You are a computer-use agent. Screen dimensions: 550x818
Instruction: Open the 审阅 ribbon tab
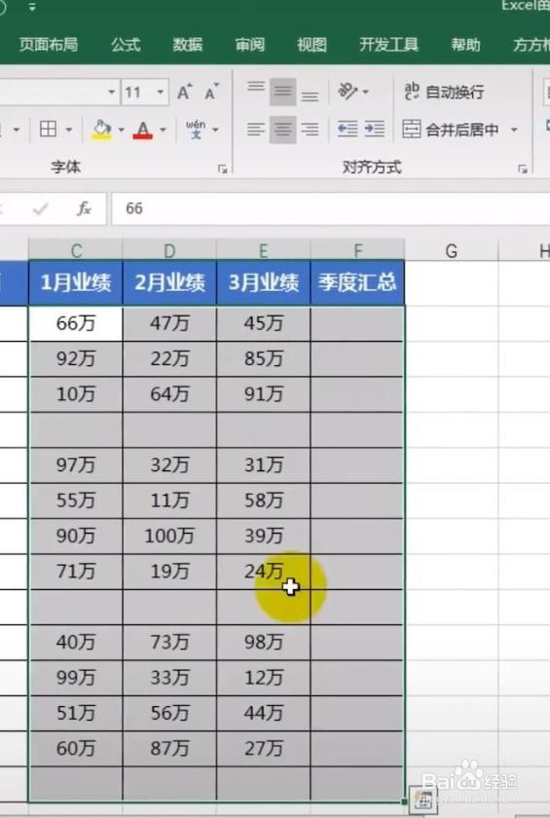point(250,45)
